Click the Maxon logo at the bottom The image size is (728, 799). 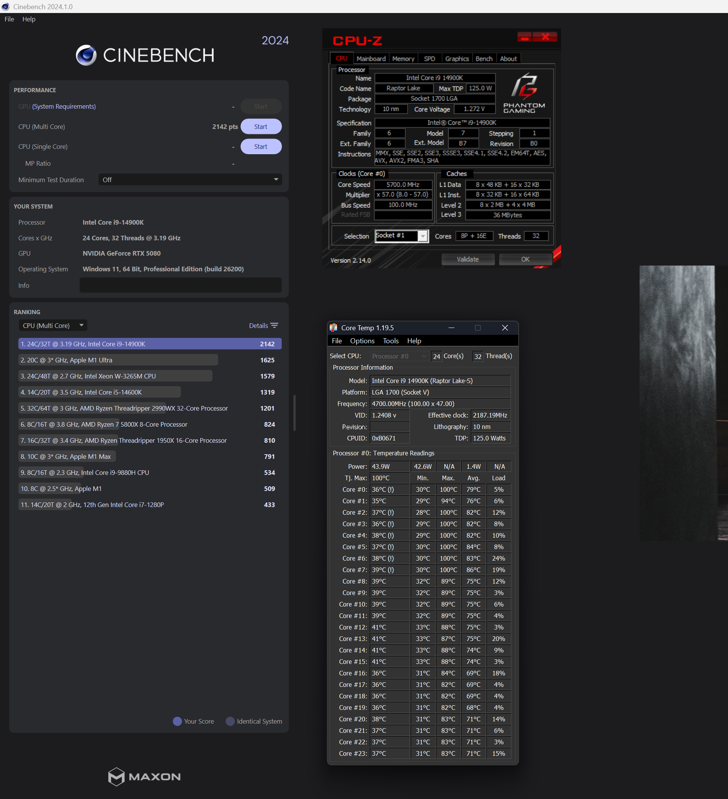(x=144, y=776)
